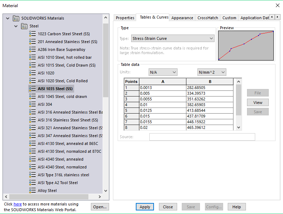Click icon beside AISI 316 Annealed Stainless Steel Bar
The width and height of the screenshot is (283, 214).
coord(32,112)
